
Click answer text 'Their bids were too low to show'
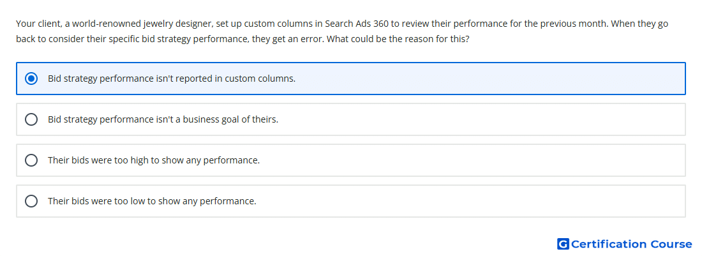point(152,201)
